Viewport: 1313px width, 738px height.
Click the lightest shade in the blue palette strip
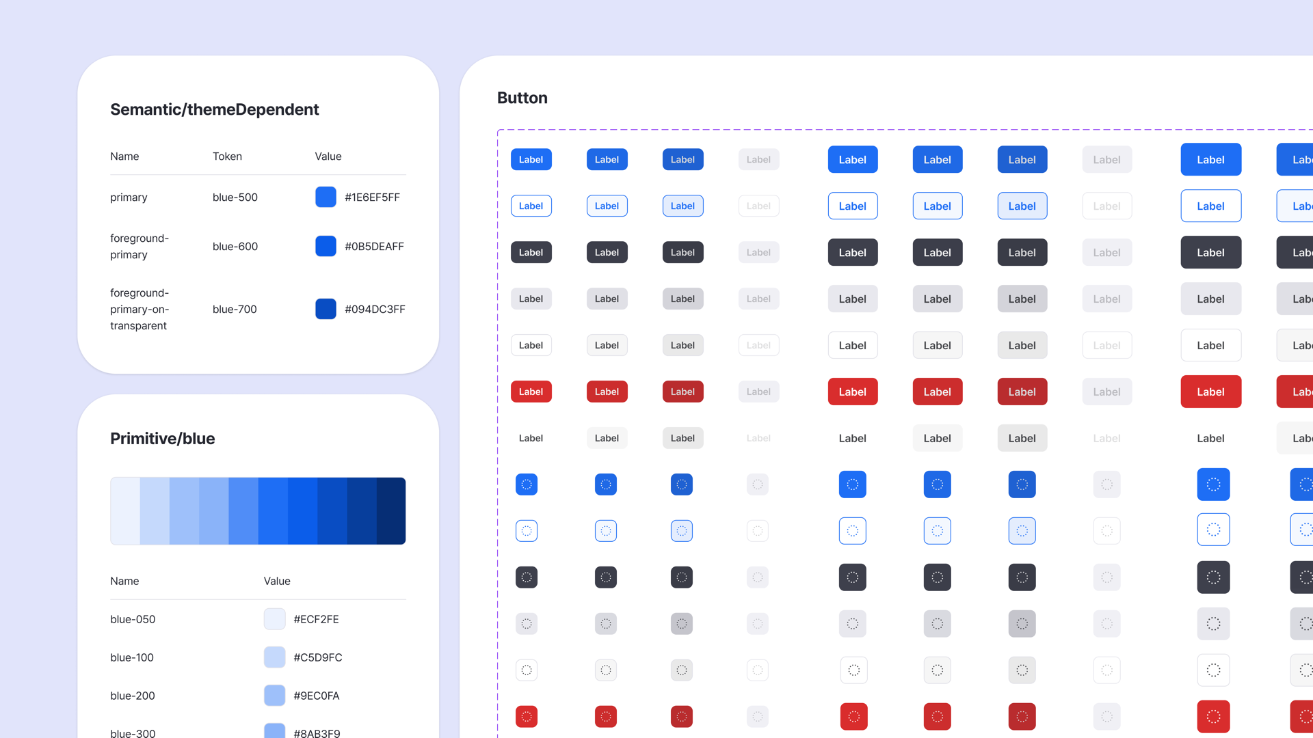pos(125,511)
